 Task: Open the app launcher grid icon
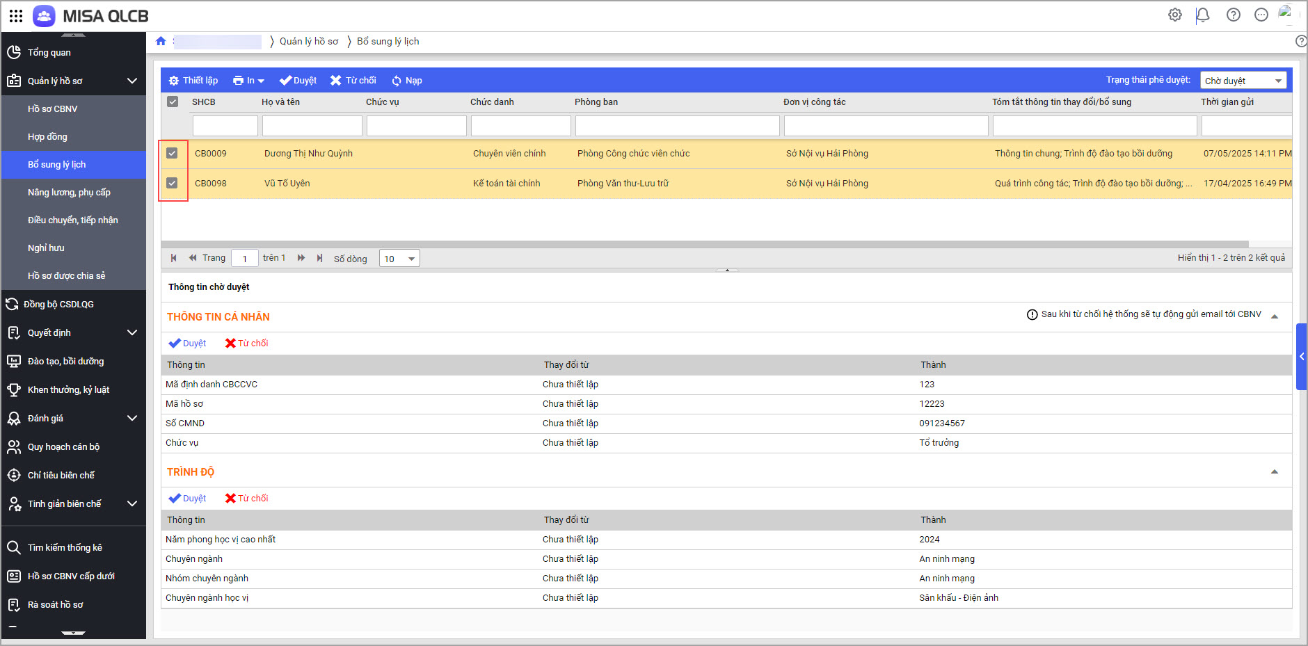point(16,15)
